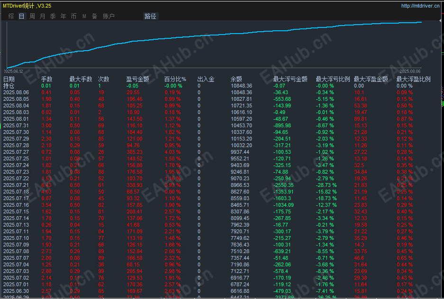Click the 最大浮亏比例 column header
444x299 pixels.
coord(333,79)
